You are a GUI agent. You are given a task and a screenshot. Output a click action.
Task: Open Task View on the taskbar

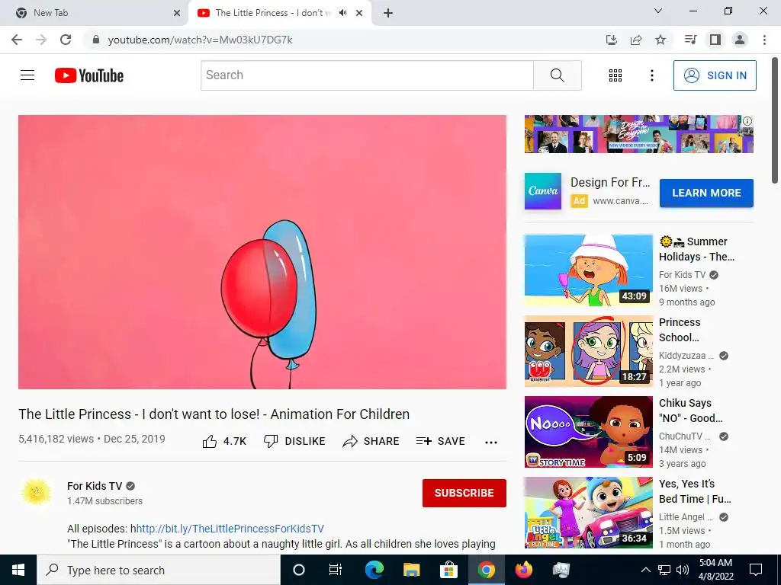pyautogui.click(x=336, y=570)
